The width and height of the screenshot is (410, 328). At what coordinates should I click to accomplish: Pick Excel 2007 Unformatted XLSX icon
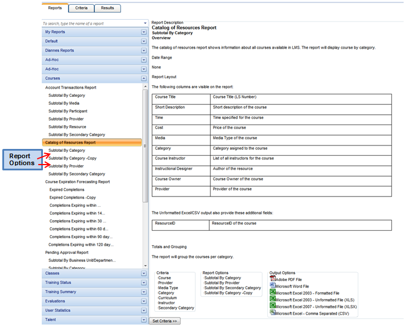pos(273,306)
